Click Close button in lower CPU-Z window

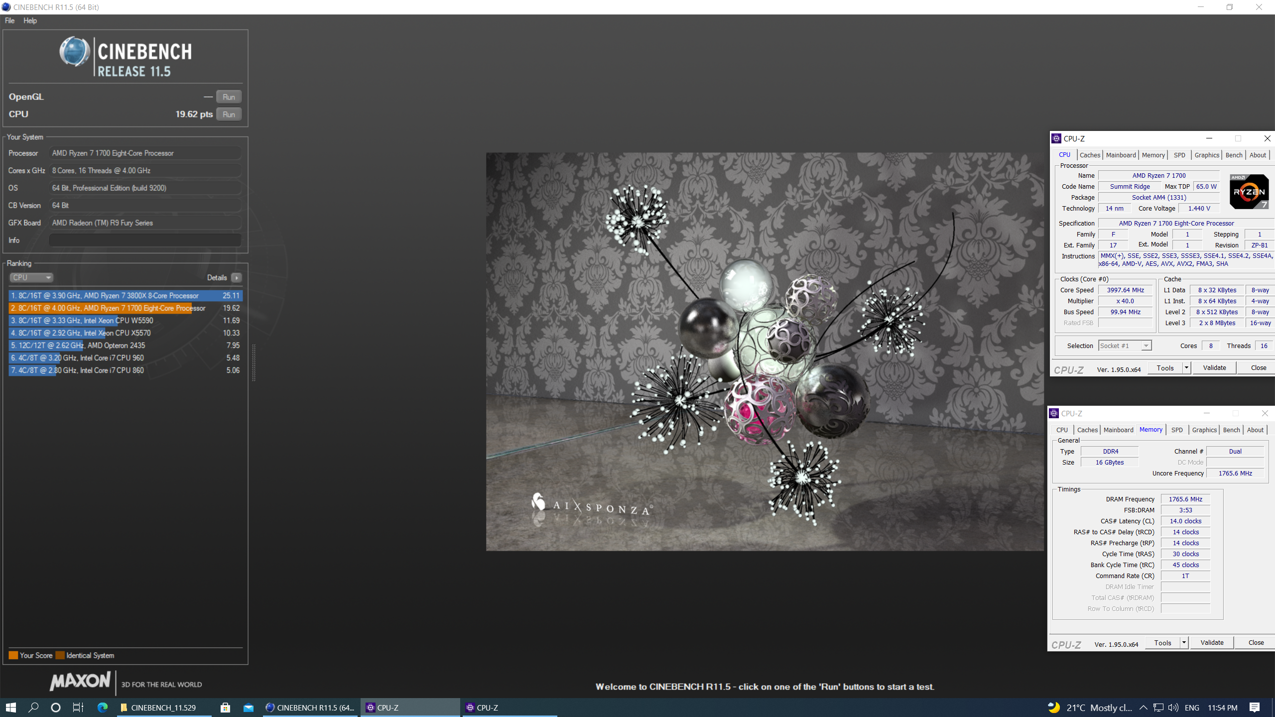coord(1256,642)
